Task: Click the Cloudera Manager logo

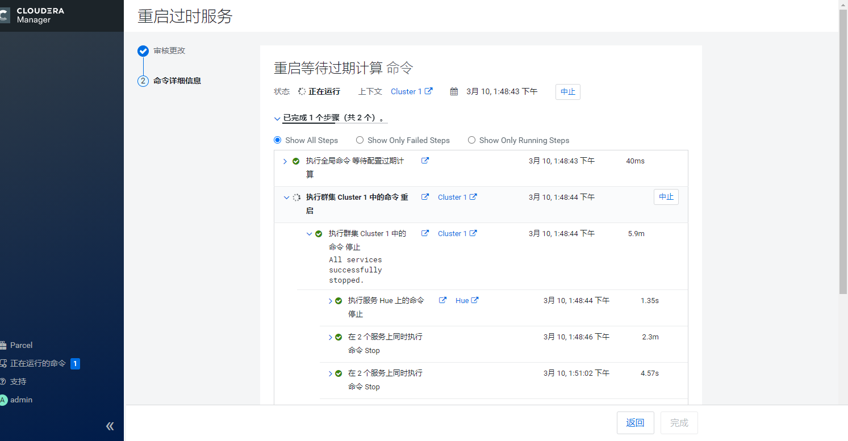Action: pyautogui.click(x=33, y=15)
